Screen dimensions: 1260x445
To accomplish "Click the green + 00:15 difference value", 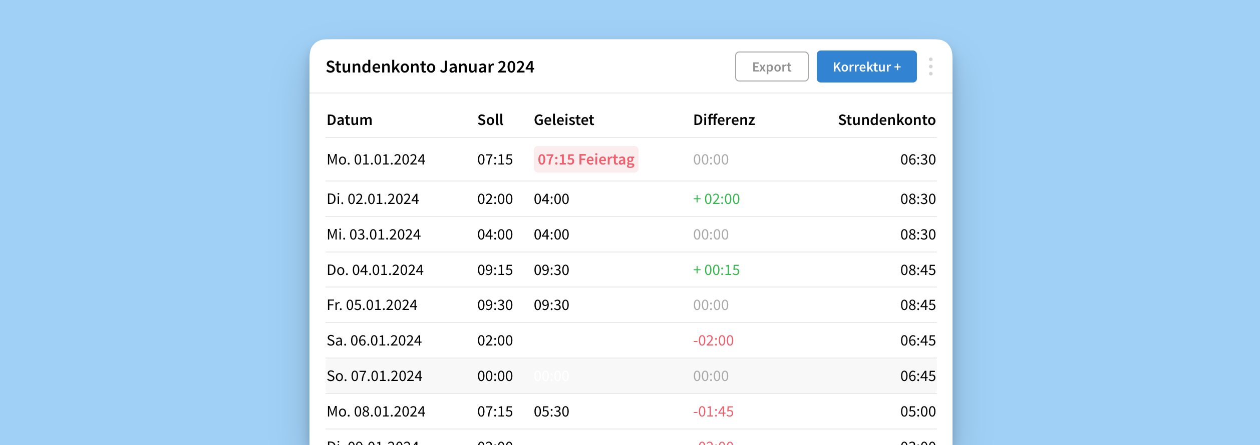I will tap(716, 270).
